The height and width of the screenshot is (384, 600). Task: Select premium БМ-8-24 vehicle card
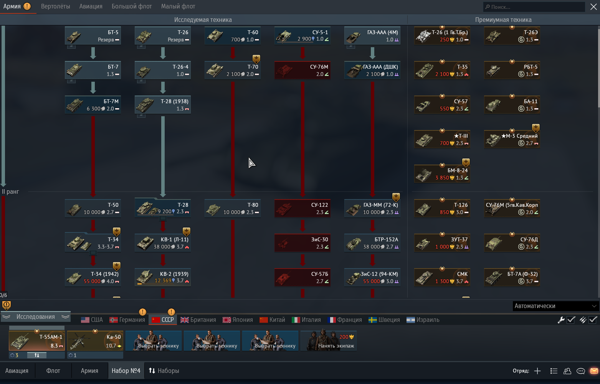[x=442, y=174]
